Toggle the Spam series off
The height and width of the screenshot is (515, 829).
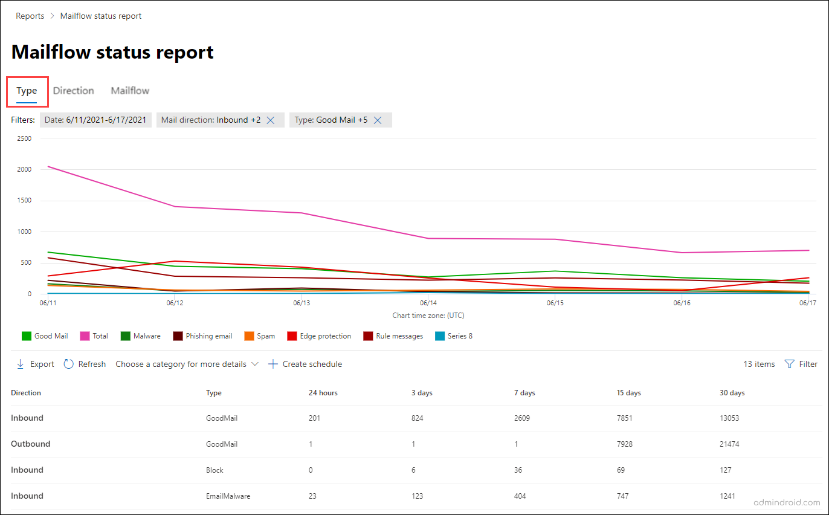pyautogui.click(x=260, y=335)
